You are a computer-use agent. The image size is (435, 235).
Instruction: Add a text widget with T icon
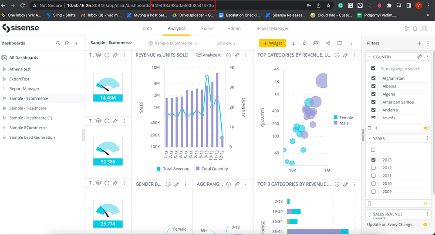(x=293, y=43)
